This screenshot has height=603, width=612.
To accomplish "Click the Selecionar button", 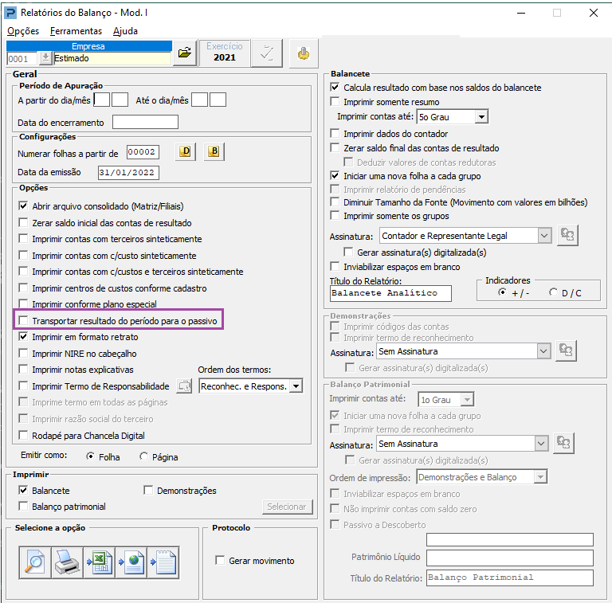I will [x=287, y=507].
